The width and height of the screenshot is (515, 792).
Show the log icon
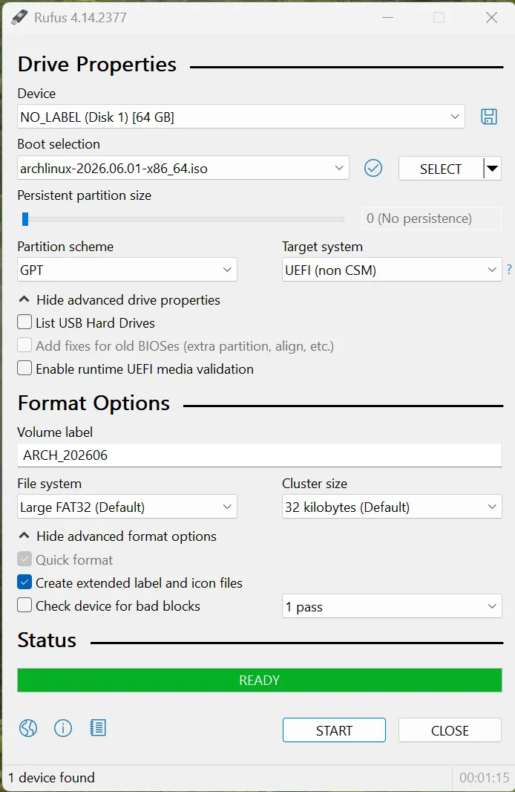pyautogui.click(x=98, y=728)
